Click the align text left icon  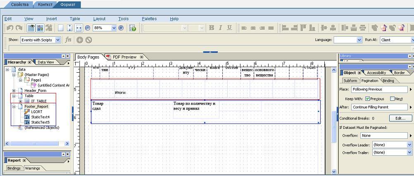(244, 28)
